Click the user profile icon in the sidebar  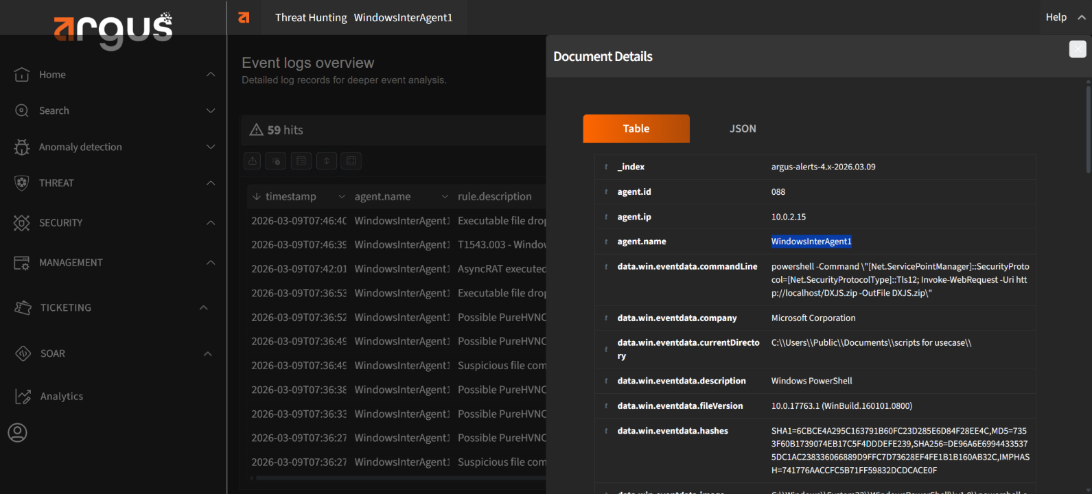[17, 432]
